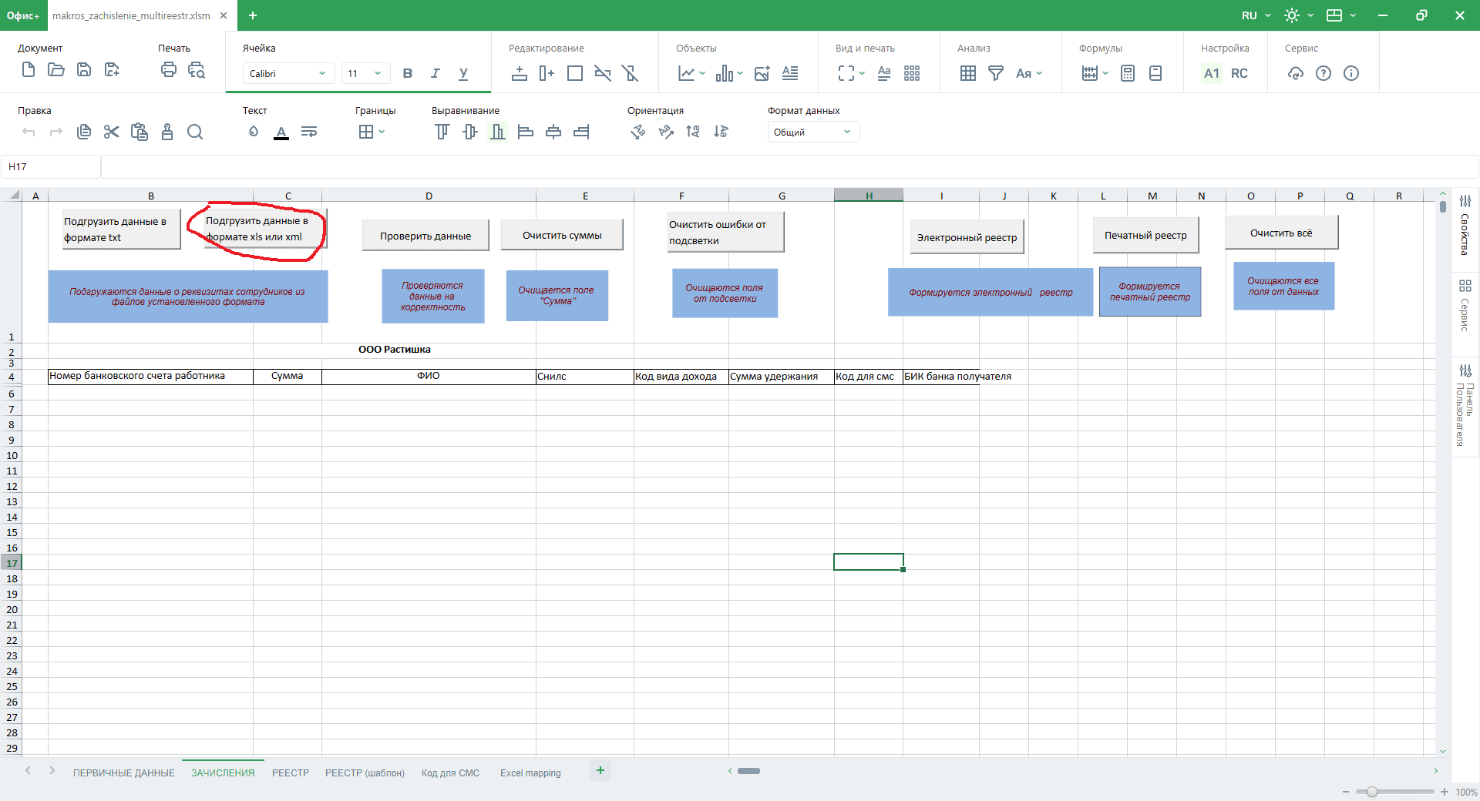Open the ПЕРВИЧНЫЕ ДАННЫЕ sheet tab
This screenshot has width=1480, height=801.
pyautogui.click(x=124, y=773)
